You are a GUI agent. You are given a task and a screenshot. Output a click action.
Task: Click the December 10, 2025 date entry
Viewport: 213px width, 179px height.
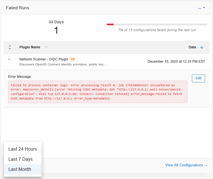tap(176, 62)
